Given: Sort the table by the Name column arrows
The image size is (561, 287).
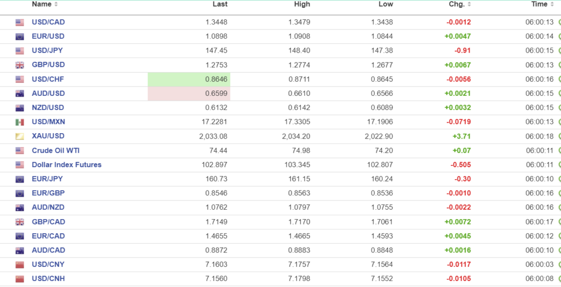Looking at the screenshot, I should tap(56, 5).
